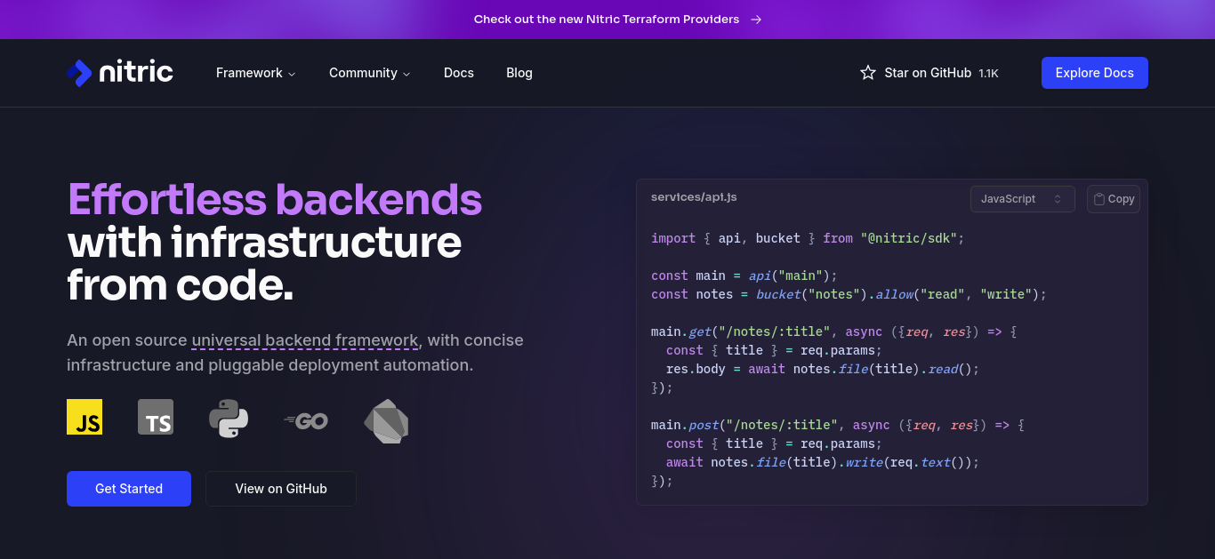Click the 'Effortless backends' heading text
1215x559 pixels.
coord(275,199)
